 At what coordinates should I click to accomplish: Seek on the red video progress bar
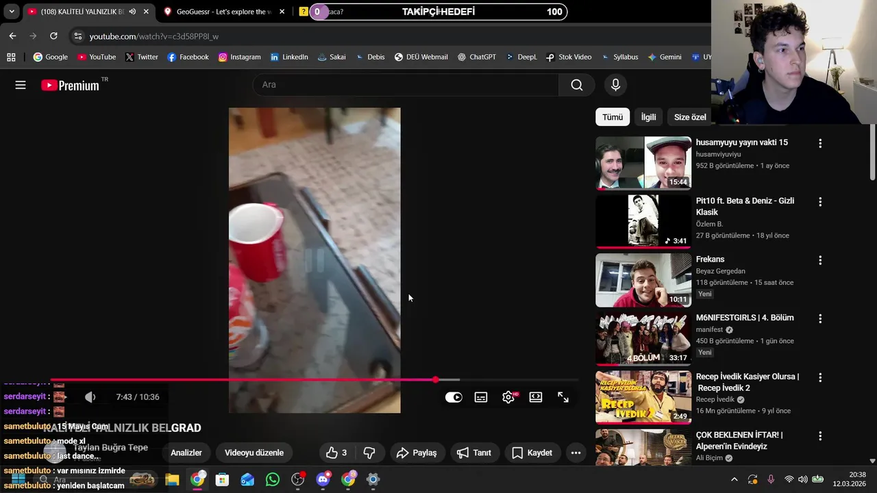[315, 379]
